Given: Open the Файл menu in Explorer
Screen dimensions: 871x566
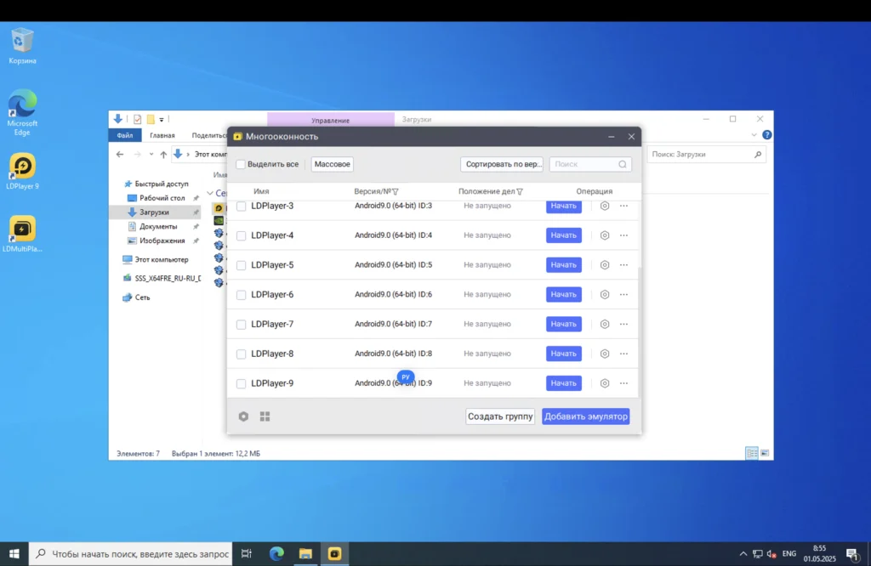Looking at the screenshot, I should point(125,135).
